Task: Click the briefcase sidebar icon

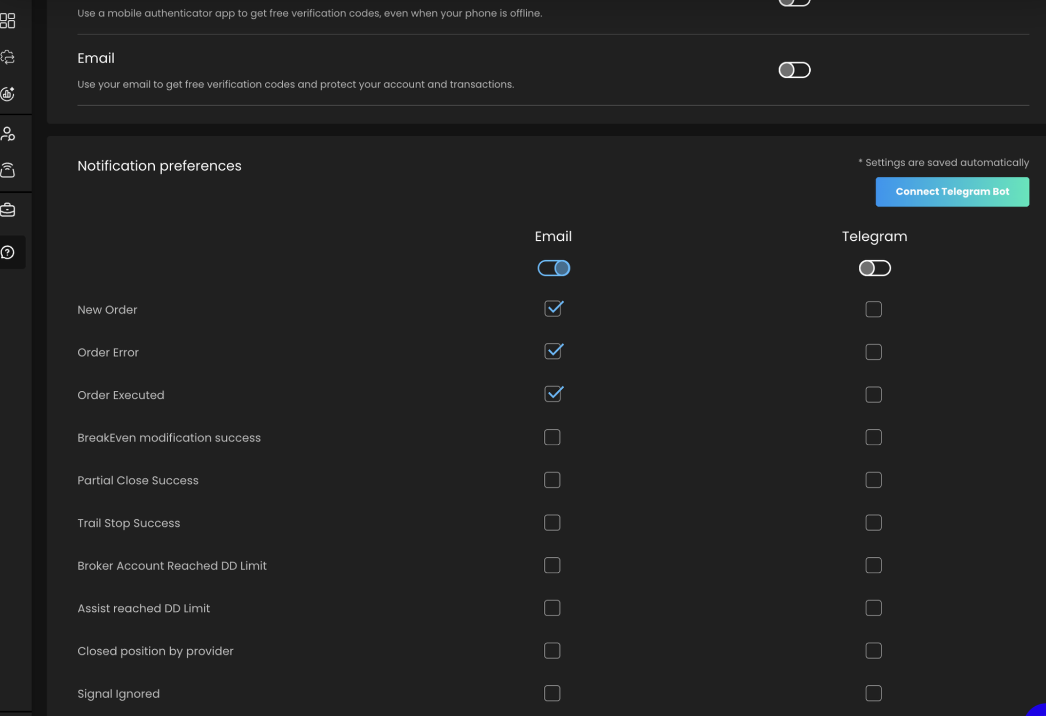Action: (8, 210)
